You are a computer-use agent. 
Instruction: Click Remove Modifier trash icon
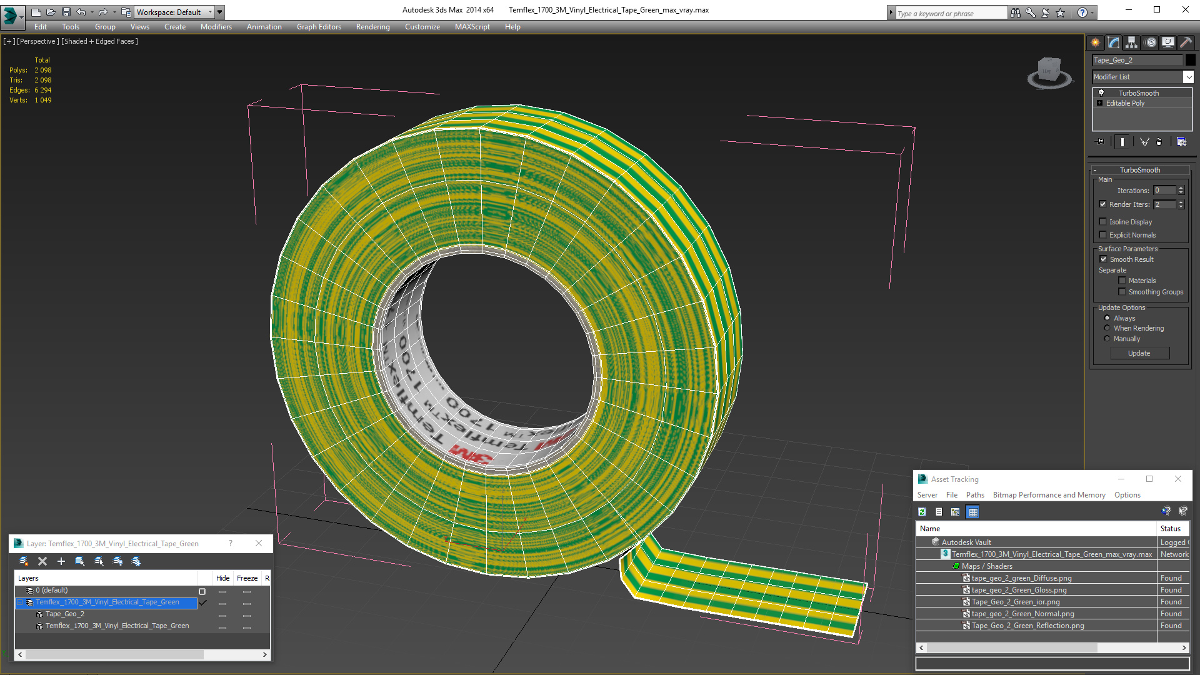[1159, 142]
